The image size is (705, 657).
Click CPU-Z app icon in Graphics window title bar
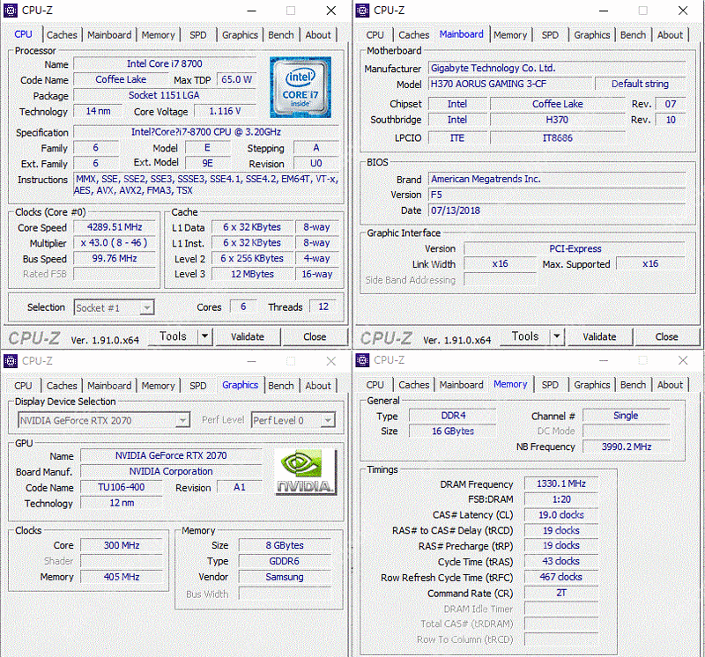[11, 361]
